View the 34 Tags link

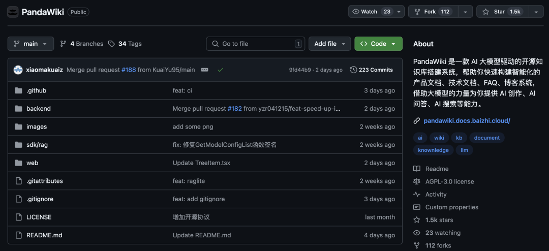tap(125, 44)
